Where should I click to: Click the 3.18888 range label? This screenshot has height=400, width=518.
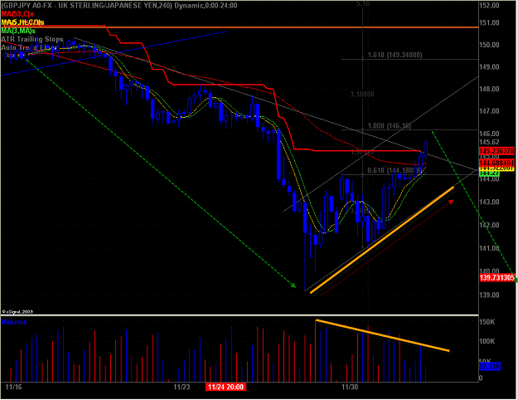click(x=362, y=95)
